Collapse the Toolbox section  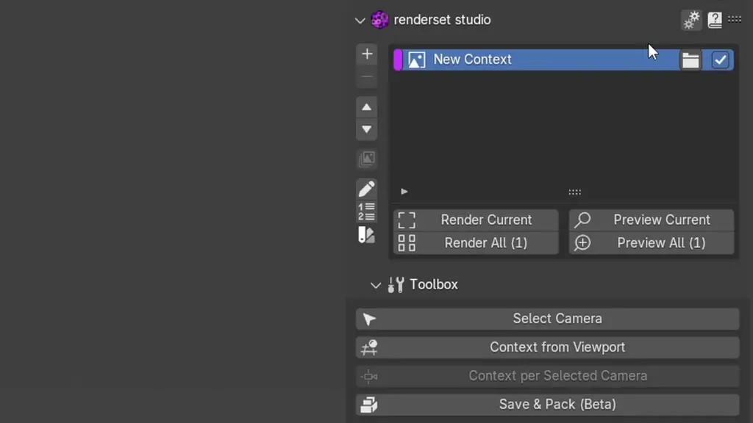pyautogui.click(x=376, y=286)
